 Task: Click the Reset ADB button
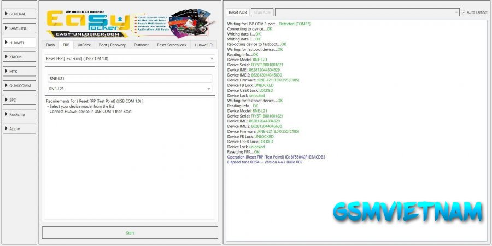click(x=238, y=13)
